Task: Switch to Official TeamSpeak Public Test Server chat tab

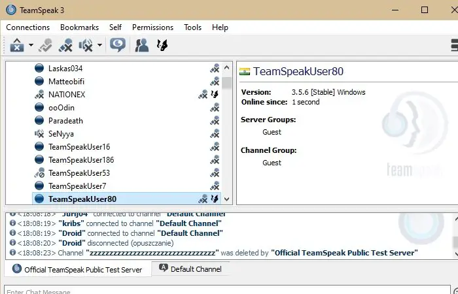Action: point(78,269)
